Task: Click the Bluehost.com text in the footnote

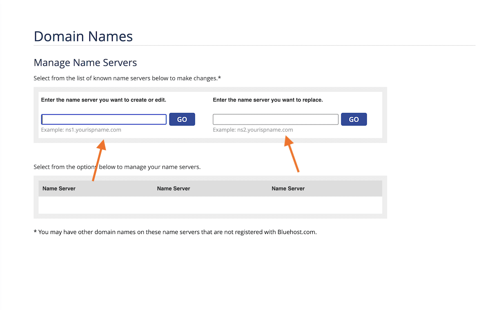Action: 296,232
